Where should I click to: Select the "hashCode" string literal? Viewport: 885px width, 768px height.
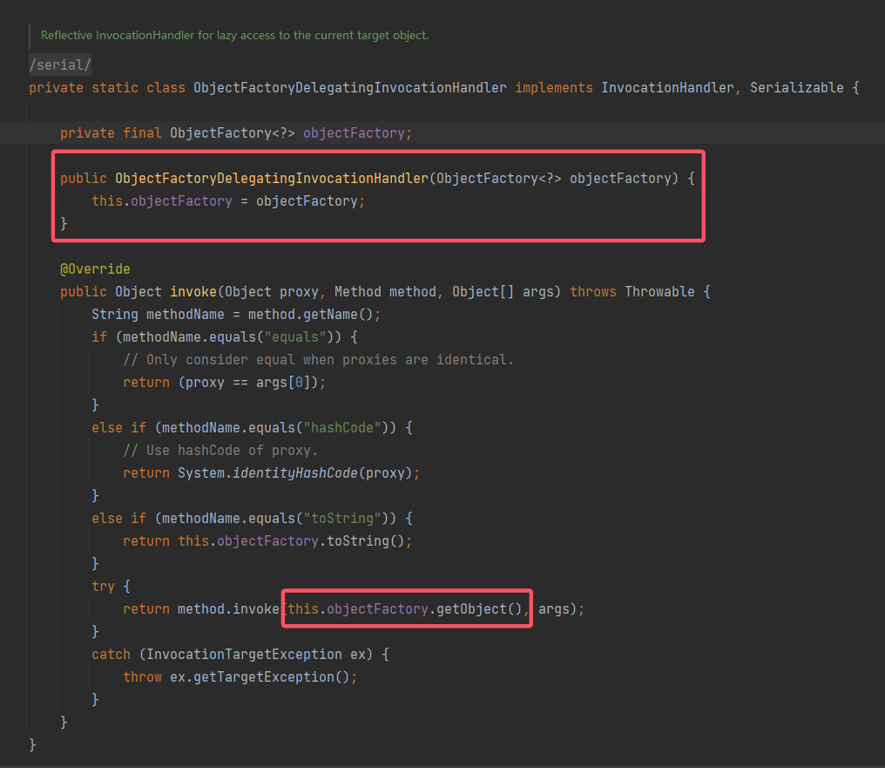coord(342,427)
